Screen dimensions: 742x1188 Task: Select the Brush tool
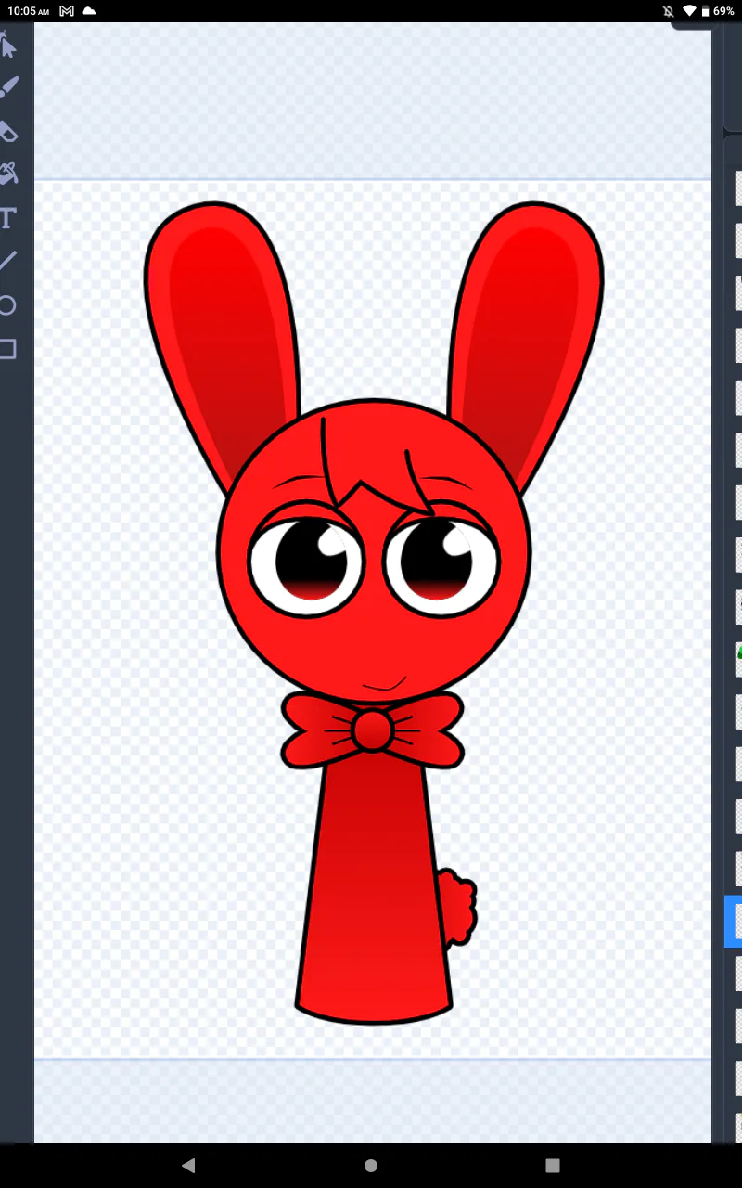tap(7, 88)
